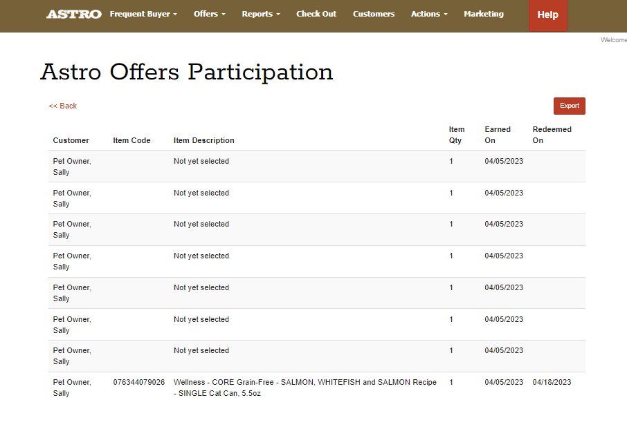
Task: Click the red Help button
Action: click(x=547, y=15)
